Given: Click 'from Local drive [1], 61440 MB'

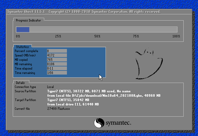Looking at the screenshot, I should point(73,104).
